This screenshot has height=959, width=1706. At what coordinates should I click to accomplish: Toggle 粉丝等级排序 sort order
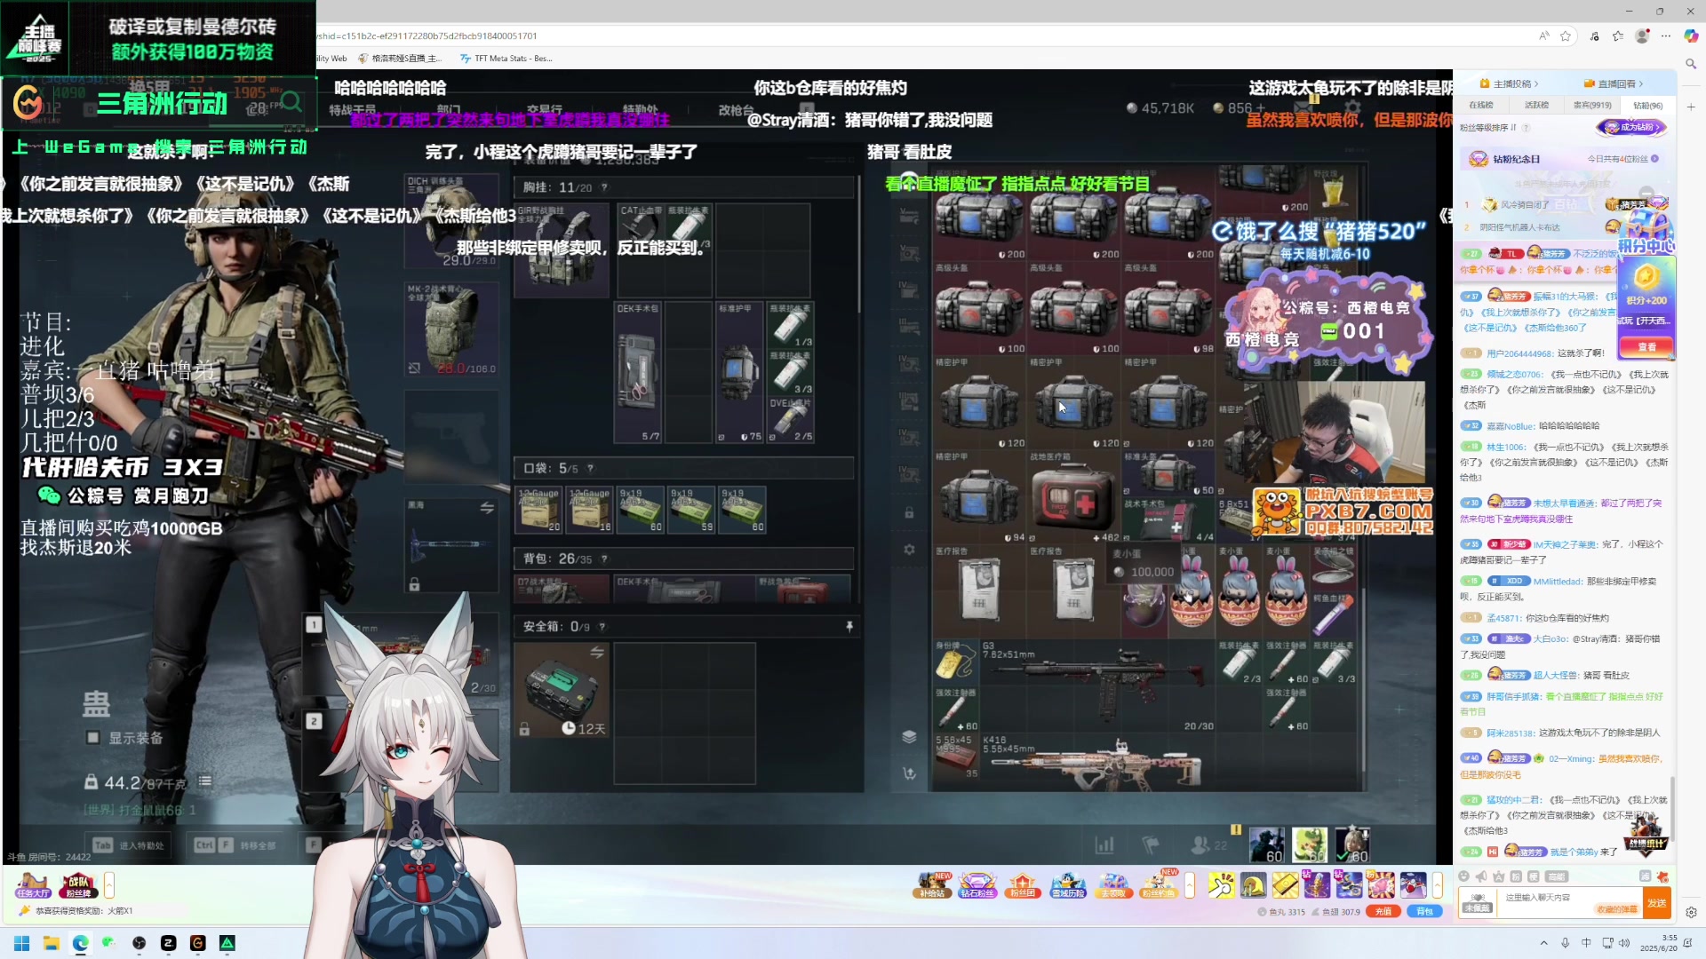click(1488, 128)
